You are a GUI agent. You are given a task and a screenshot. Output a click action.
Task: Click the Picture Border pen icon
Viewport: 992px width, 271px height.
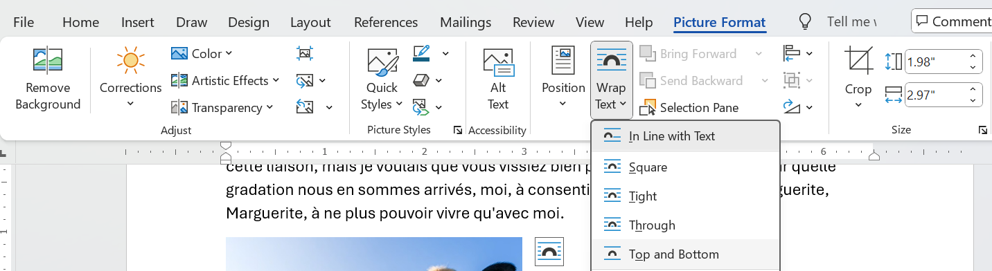[421, 53]
